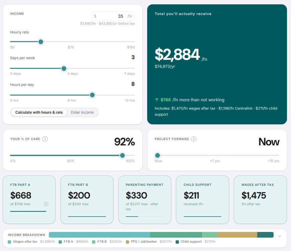Click the tan PPS segment of breakdown bar
The image size is (291, 251).
237,235
